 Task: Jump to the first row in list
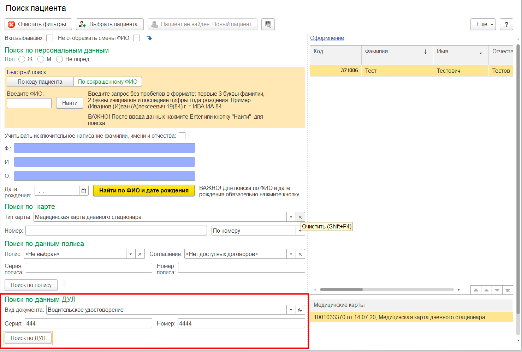tap(476, 290)
